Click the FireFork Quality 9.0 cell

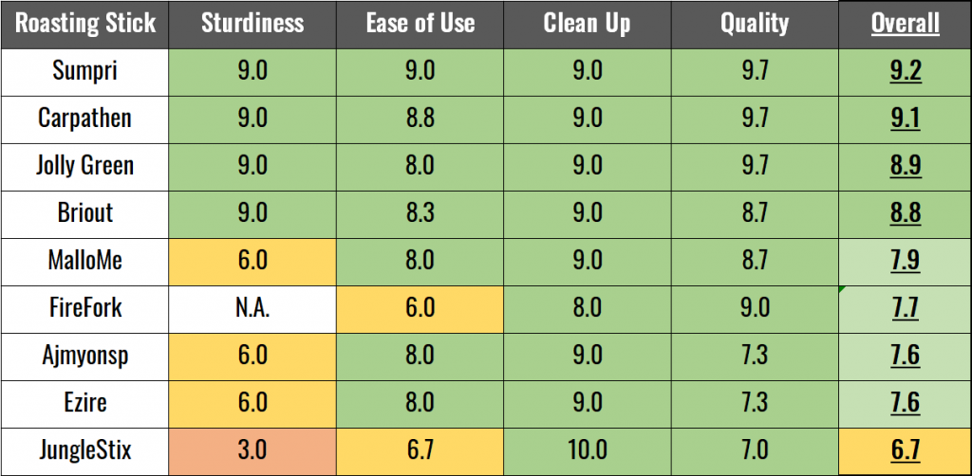(755, 309)
